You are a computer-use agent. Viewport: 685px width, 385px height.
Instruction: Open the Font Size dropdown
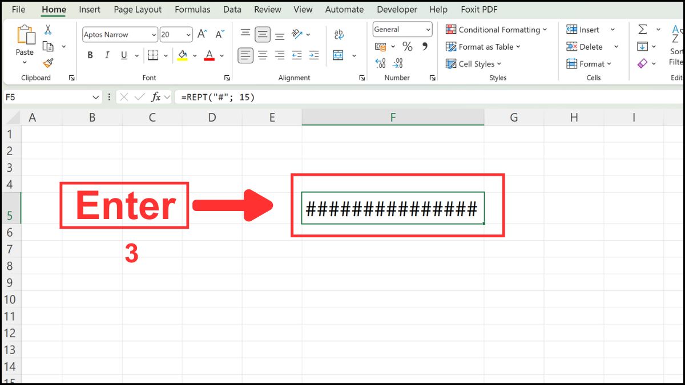[x=188, y=34]
